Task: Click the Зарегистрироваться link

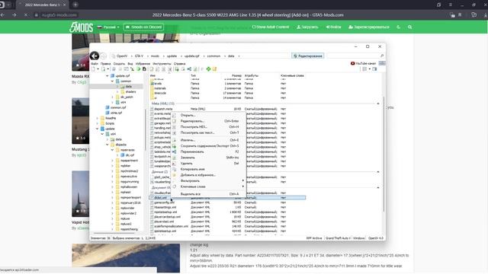Action: coord(369,27)
